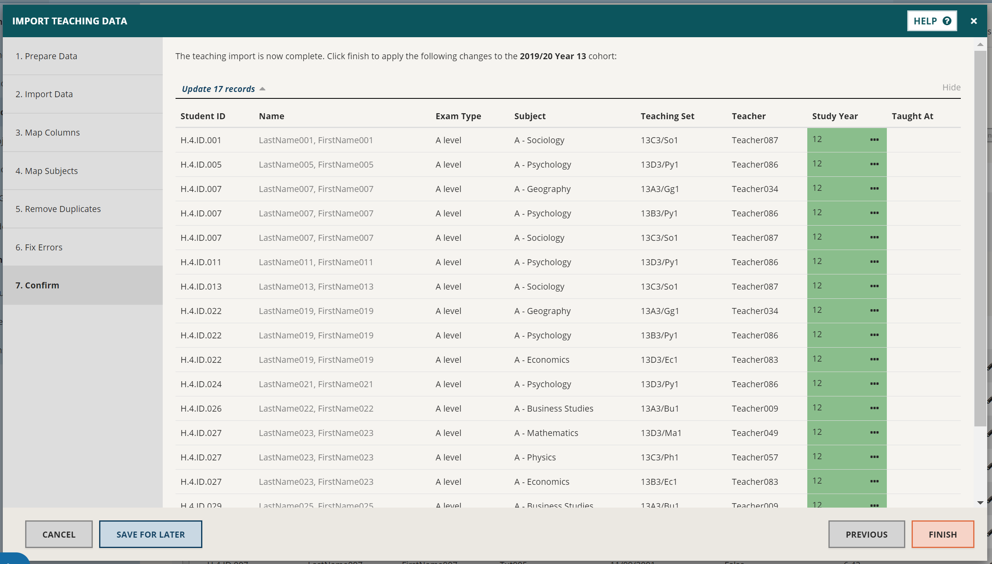Image resolution: width=992 pixels, height=564 pixels.
Task: Click the Teacher column header
Action: coord(748,116)
